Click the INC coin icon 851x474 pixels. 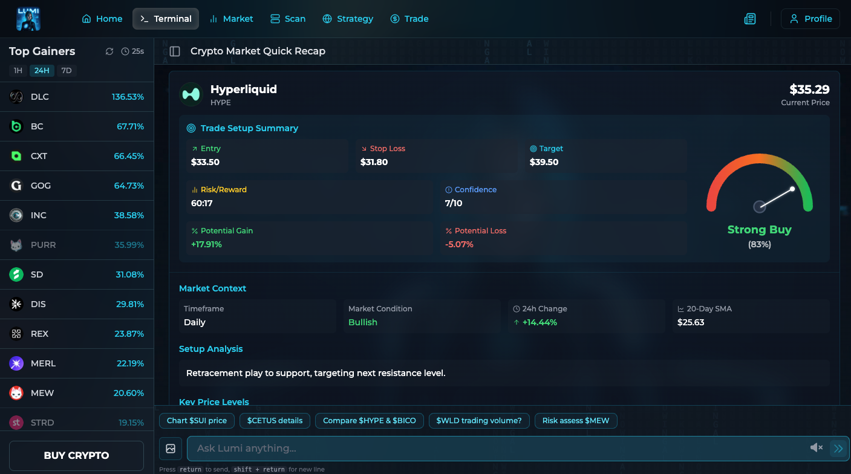(16, 215)
